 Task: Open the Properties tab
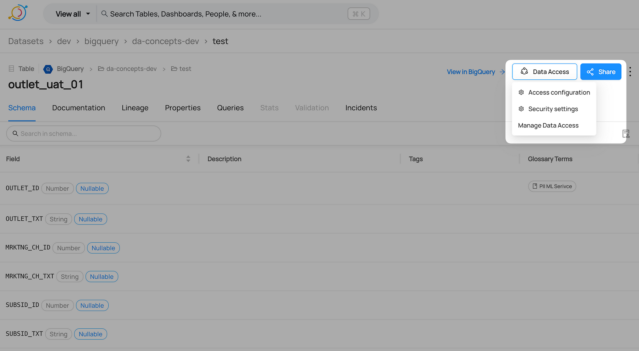pos(183,108)
